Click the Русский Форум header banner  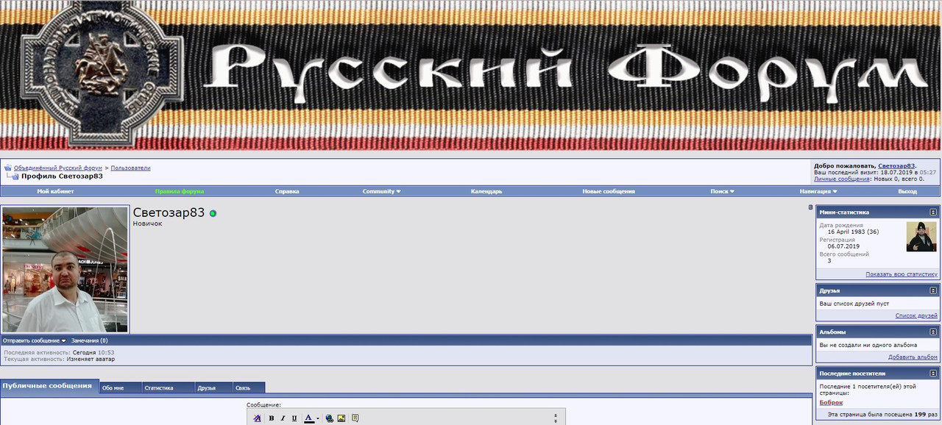coord(471,76)
